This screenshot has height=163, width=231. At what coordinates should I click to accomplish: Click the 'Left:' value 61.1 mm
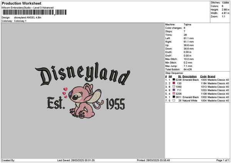click(x=189, y=38)
